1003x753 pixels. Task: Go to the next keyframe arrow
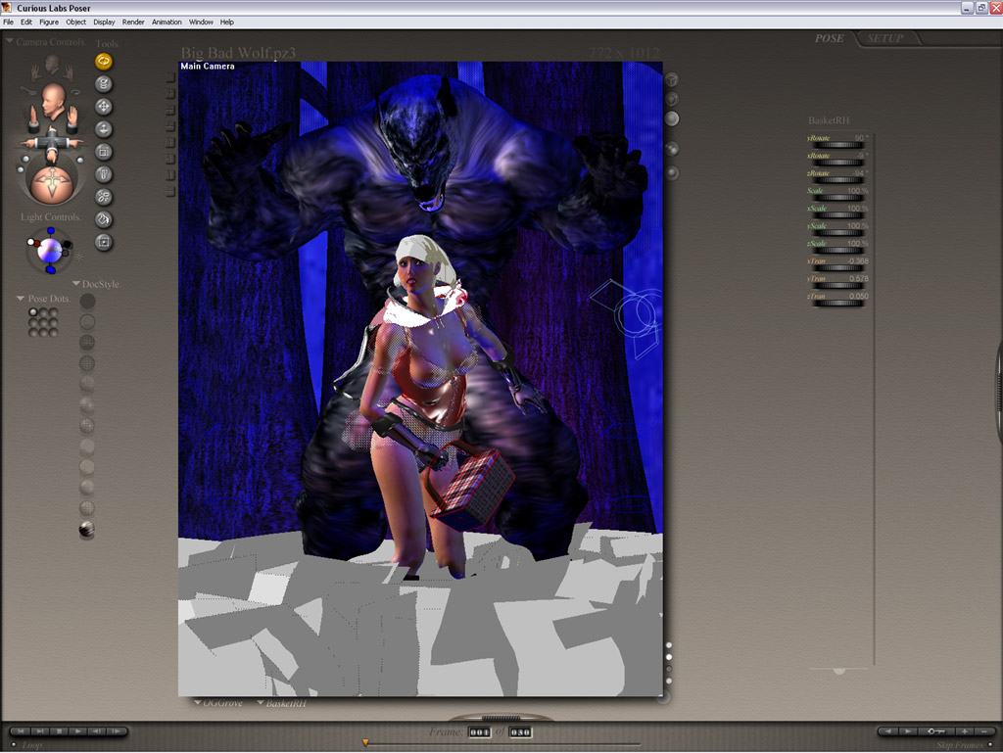point(907,731)
